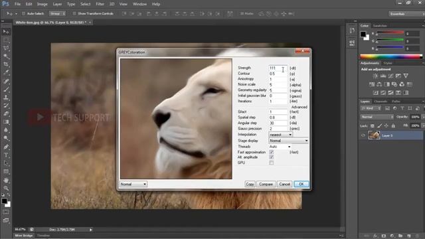Select the Blur tool

tap(6, 130)
